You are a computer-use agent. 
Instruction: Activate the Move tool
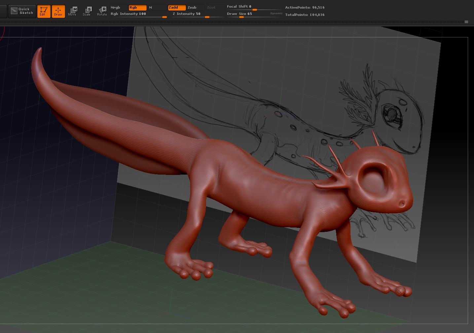pyautogui.click(x=72, y=11)
